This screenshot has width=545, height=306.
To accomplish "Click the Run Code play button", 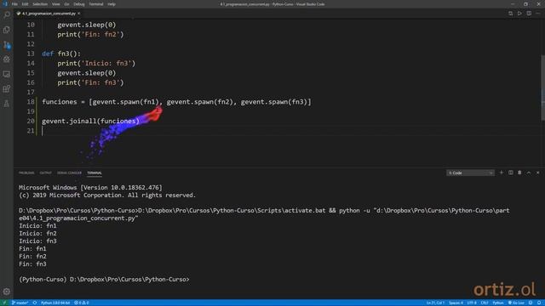I will click(x=519, y=14).
